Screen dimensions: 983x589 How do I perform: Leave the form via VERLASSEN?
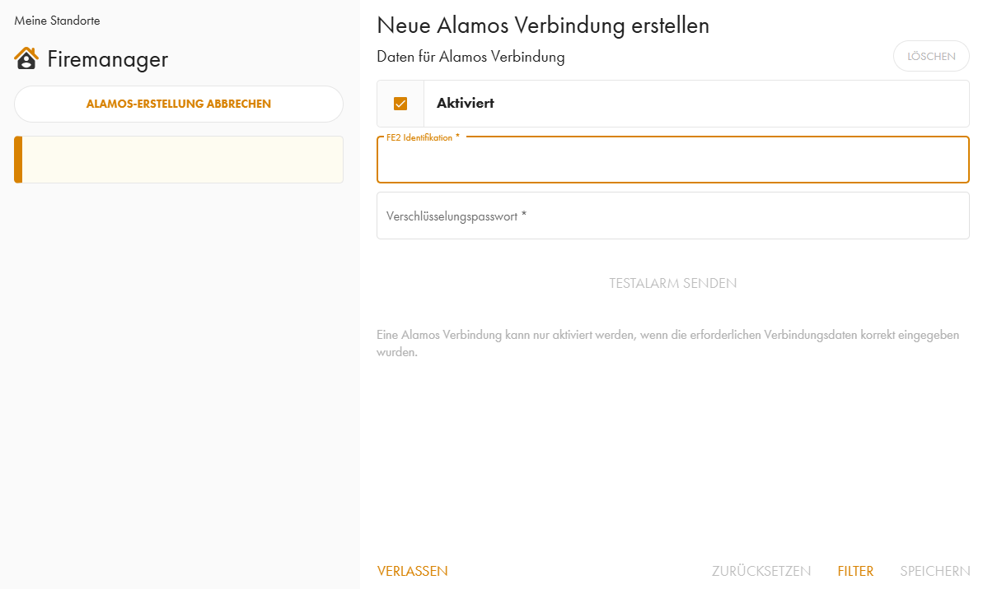click(413, 571)
